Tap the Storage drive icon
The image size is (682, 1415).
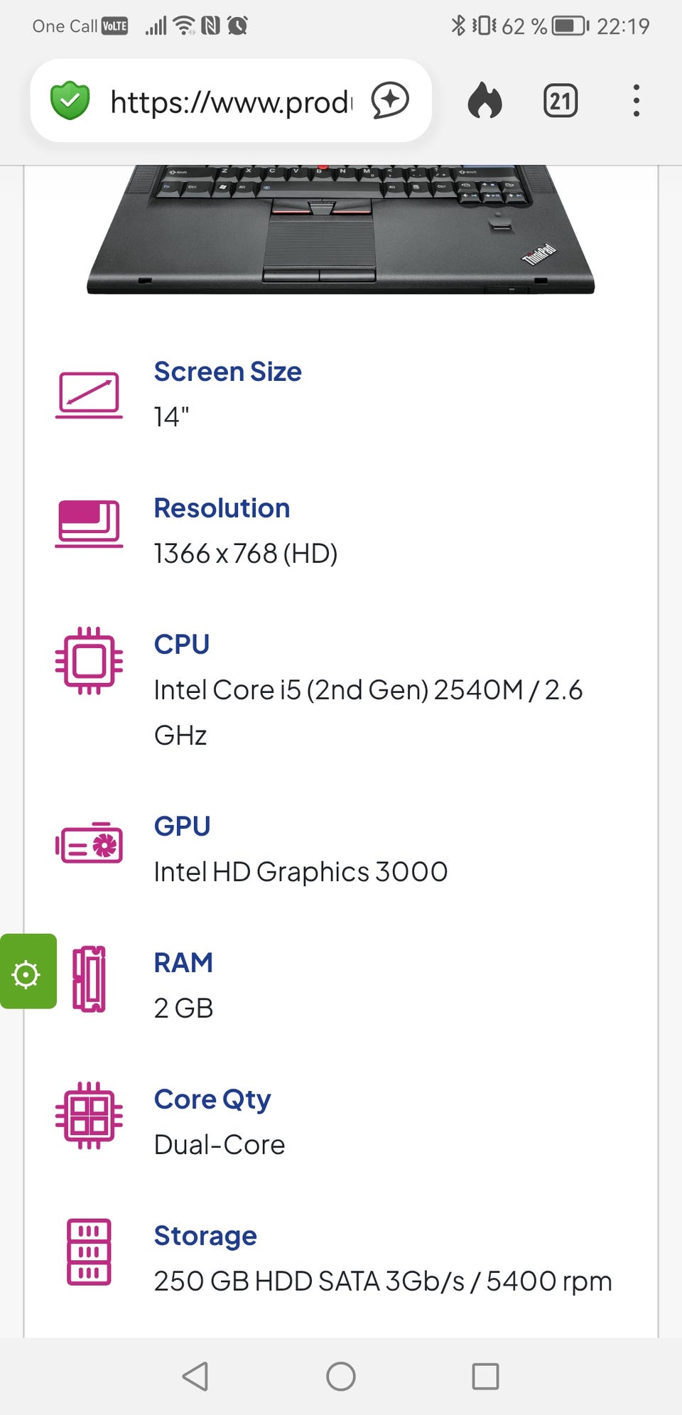click(89, 1252)
